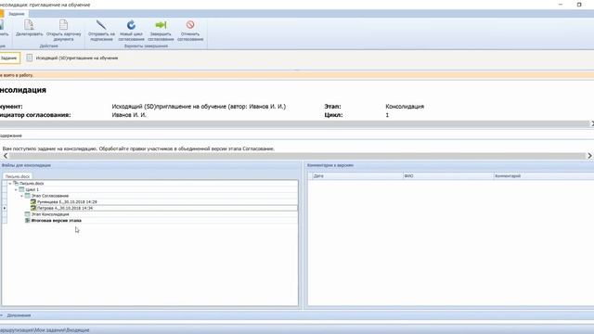Screen dimensions: 594x334
Task: Restore the window using the title bar button
Action: click(579, 5)
